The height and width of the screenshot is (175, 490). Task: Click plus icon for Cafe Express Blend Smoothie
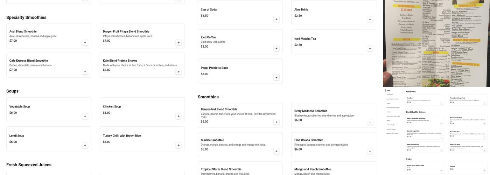(85, 72)
